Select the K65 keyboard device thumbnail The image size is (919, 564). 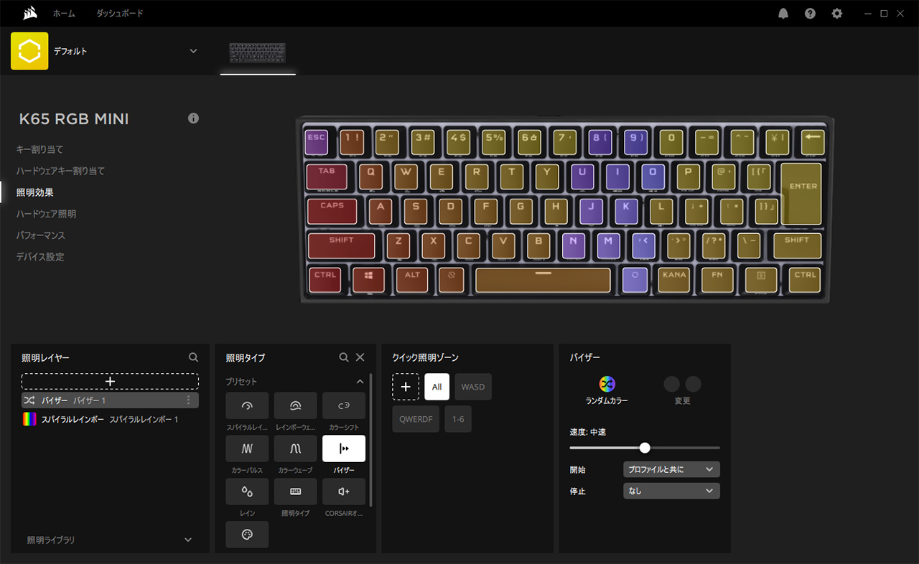tap(258, 53)
